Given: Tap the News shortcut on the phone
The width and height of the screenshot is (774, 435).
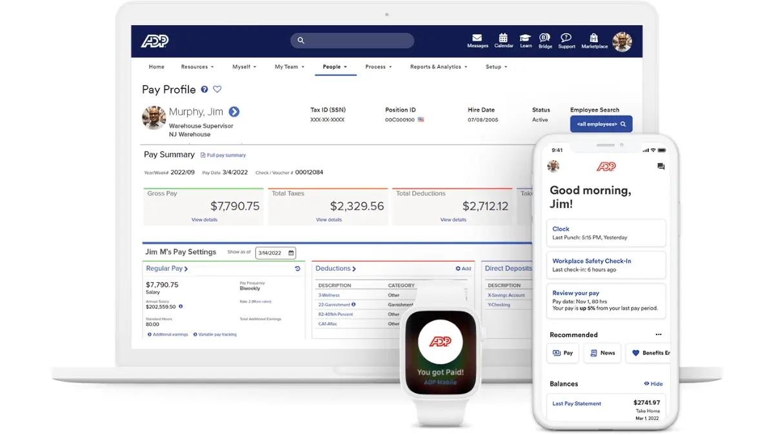Looking at the screenshot, I should [602, 353].
